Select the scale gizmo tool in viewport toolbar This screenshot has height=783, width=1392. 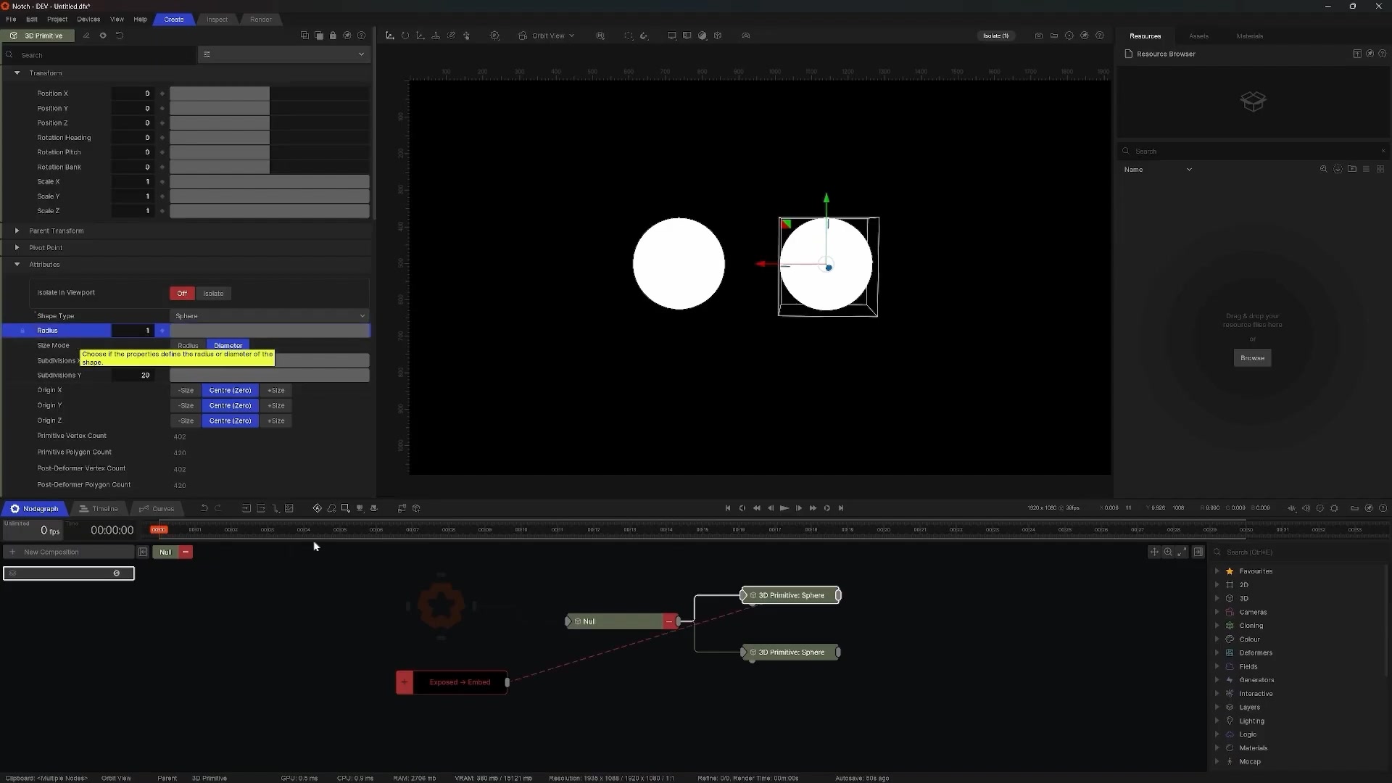[x=420, y=36]
